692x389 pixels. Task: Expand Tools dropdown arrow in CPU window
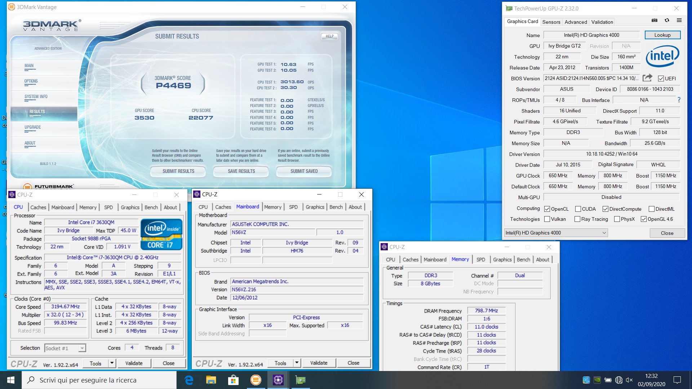point(112,363)
